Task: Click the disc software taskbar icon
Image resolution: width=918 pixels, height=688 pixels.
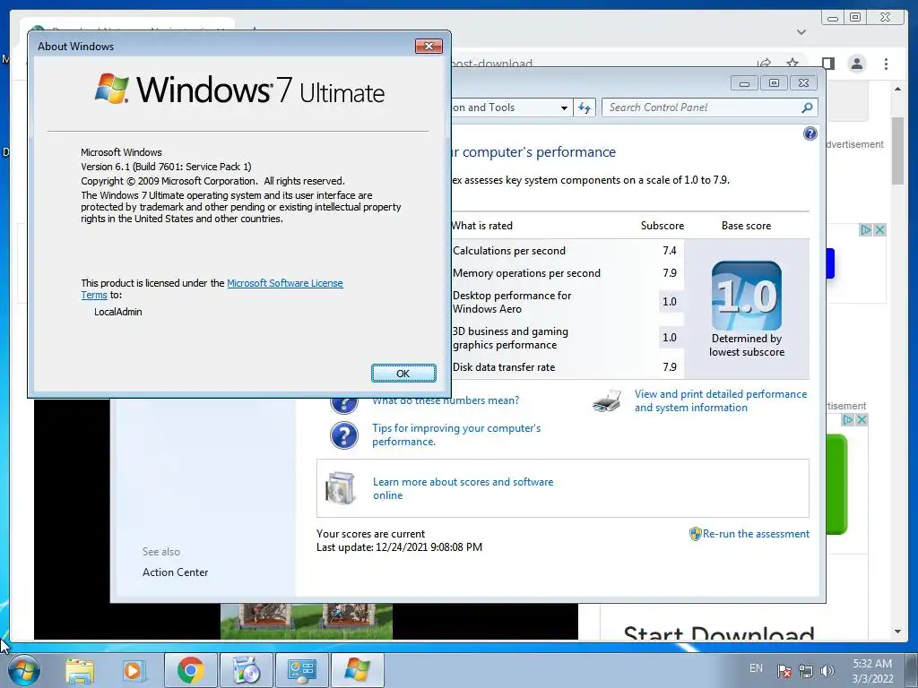Action: pyautogui.click(x=246, y=670)
